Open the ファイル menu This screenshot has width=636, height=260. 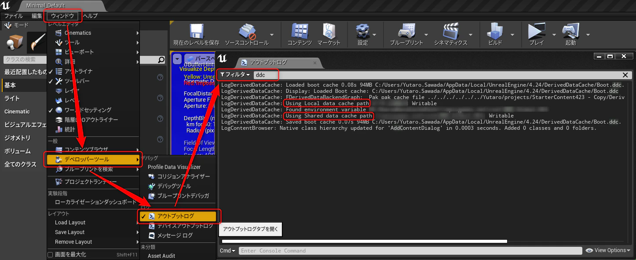pyautogui.click(x=14, y=16)
